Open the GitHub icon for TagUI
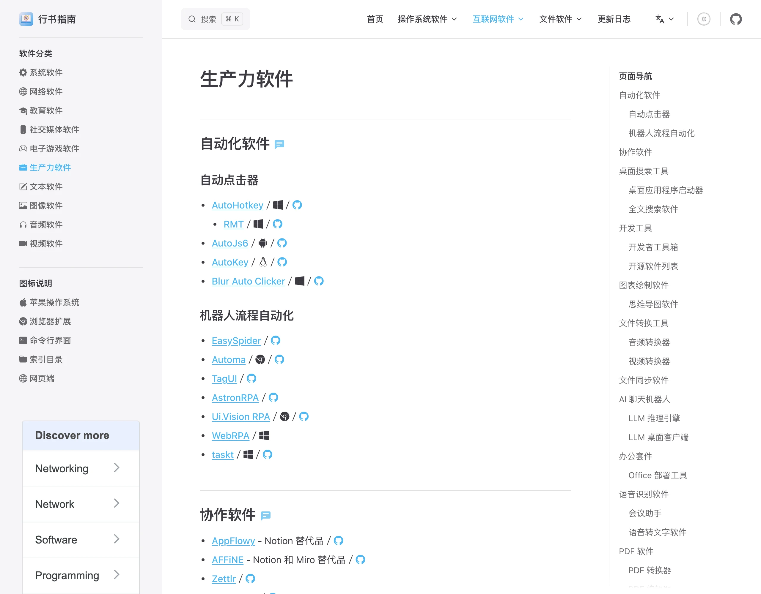Image resolution: width=761 pixels, height=594 pixels. (251, 378)
